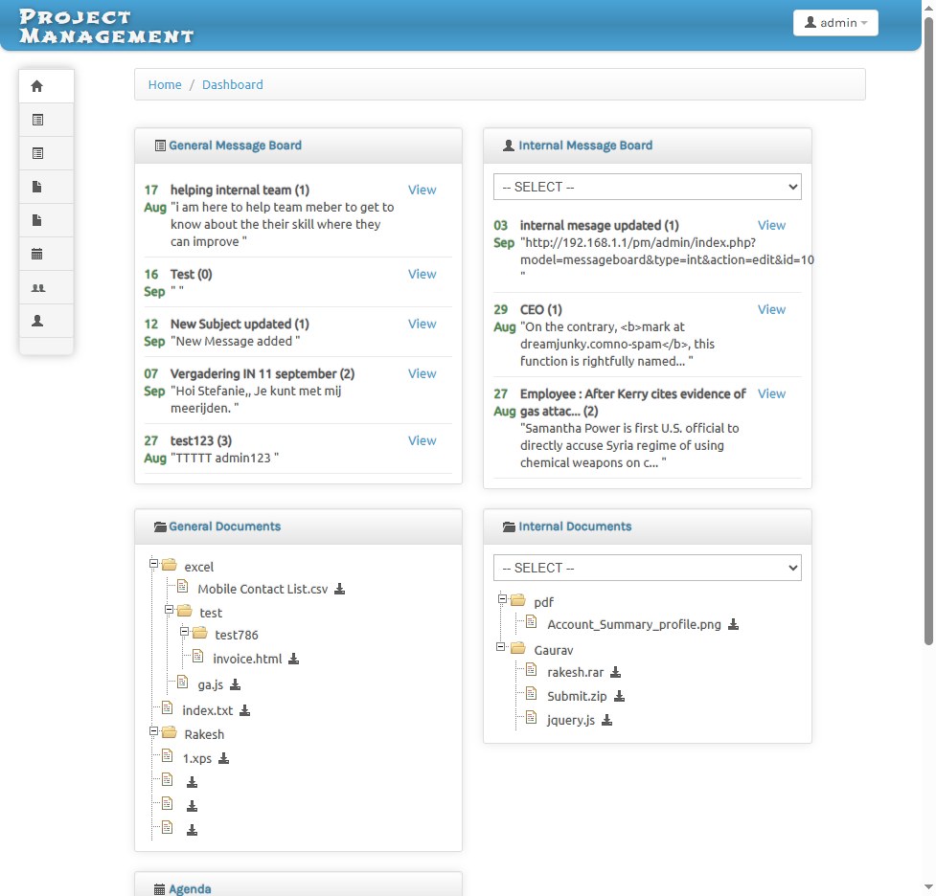Open Internal Message Board SELECT dropdown

click(x=647, y=187)
